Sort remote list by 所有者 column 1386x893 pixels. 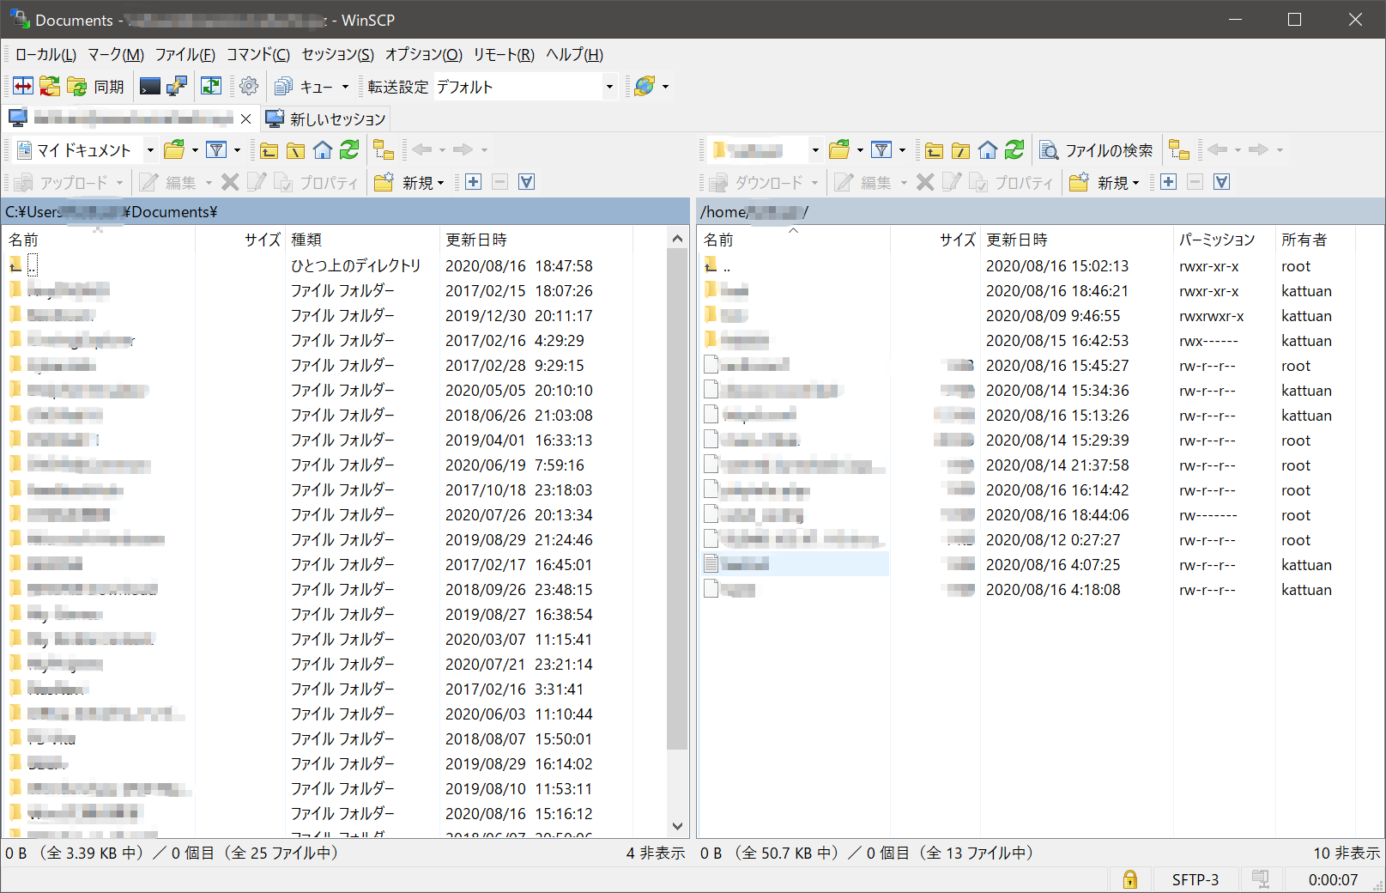pyautogui.click(x=1315, y=240)
